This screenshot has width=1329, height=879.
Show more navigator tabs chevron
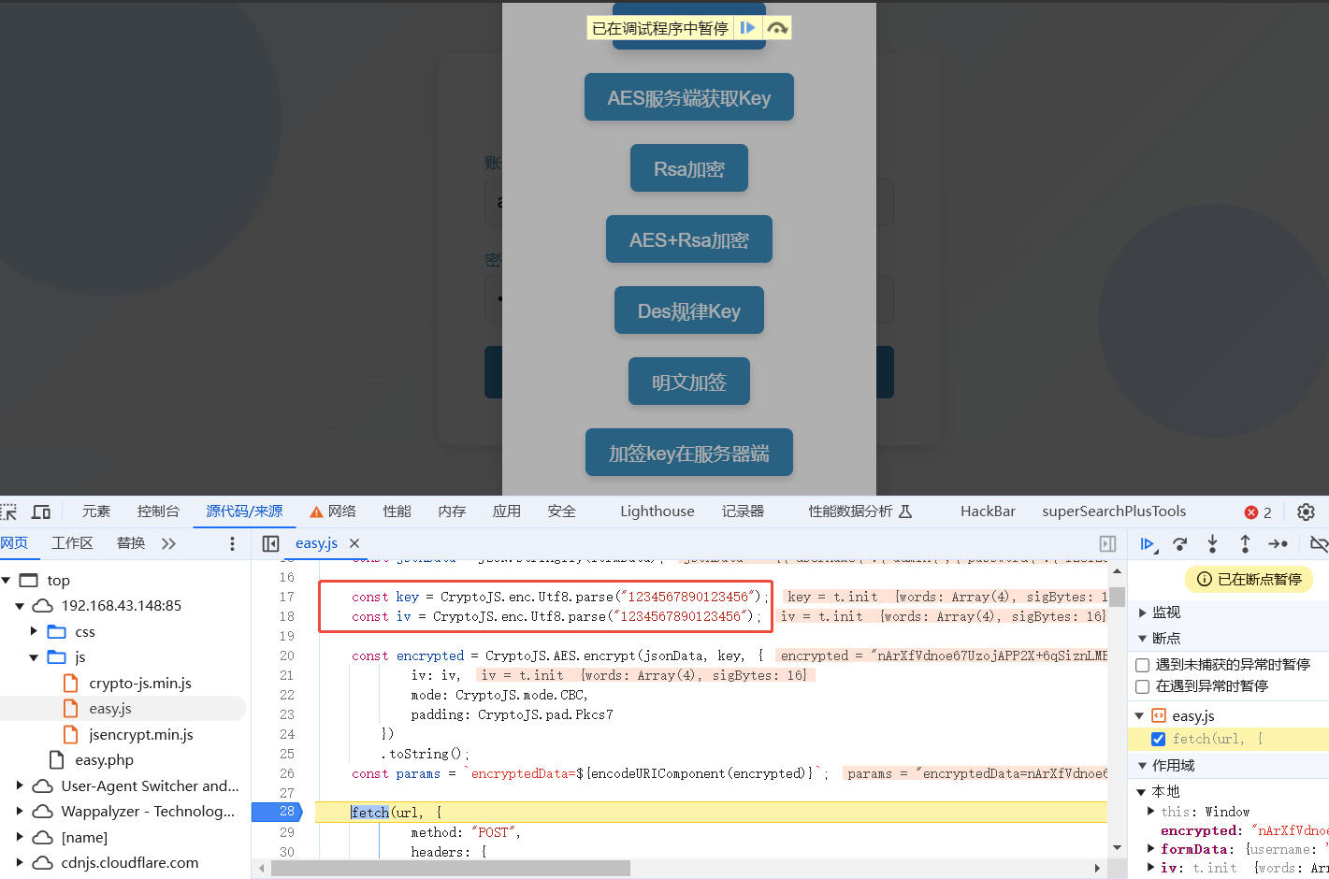tap(168, 543)
